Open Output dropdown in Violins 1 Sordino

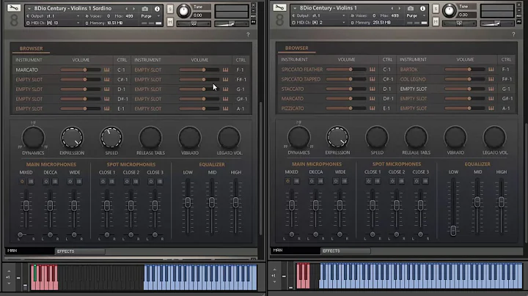pos(54,16)
